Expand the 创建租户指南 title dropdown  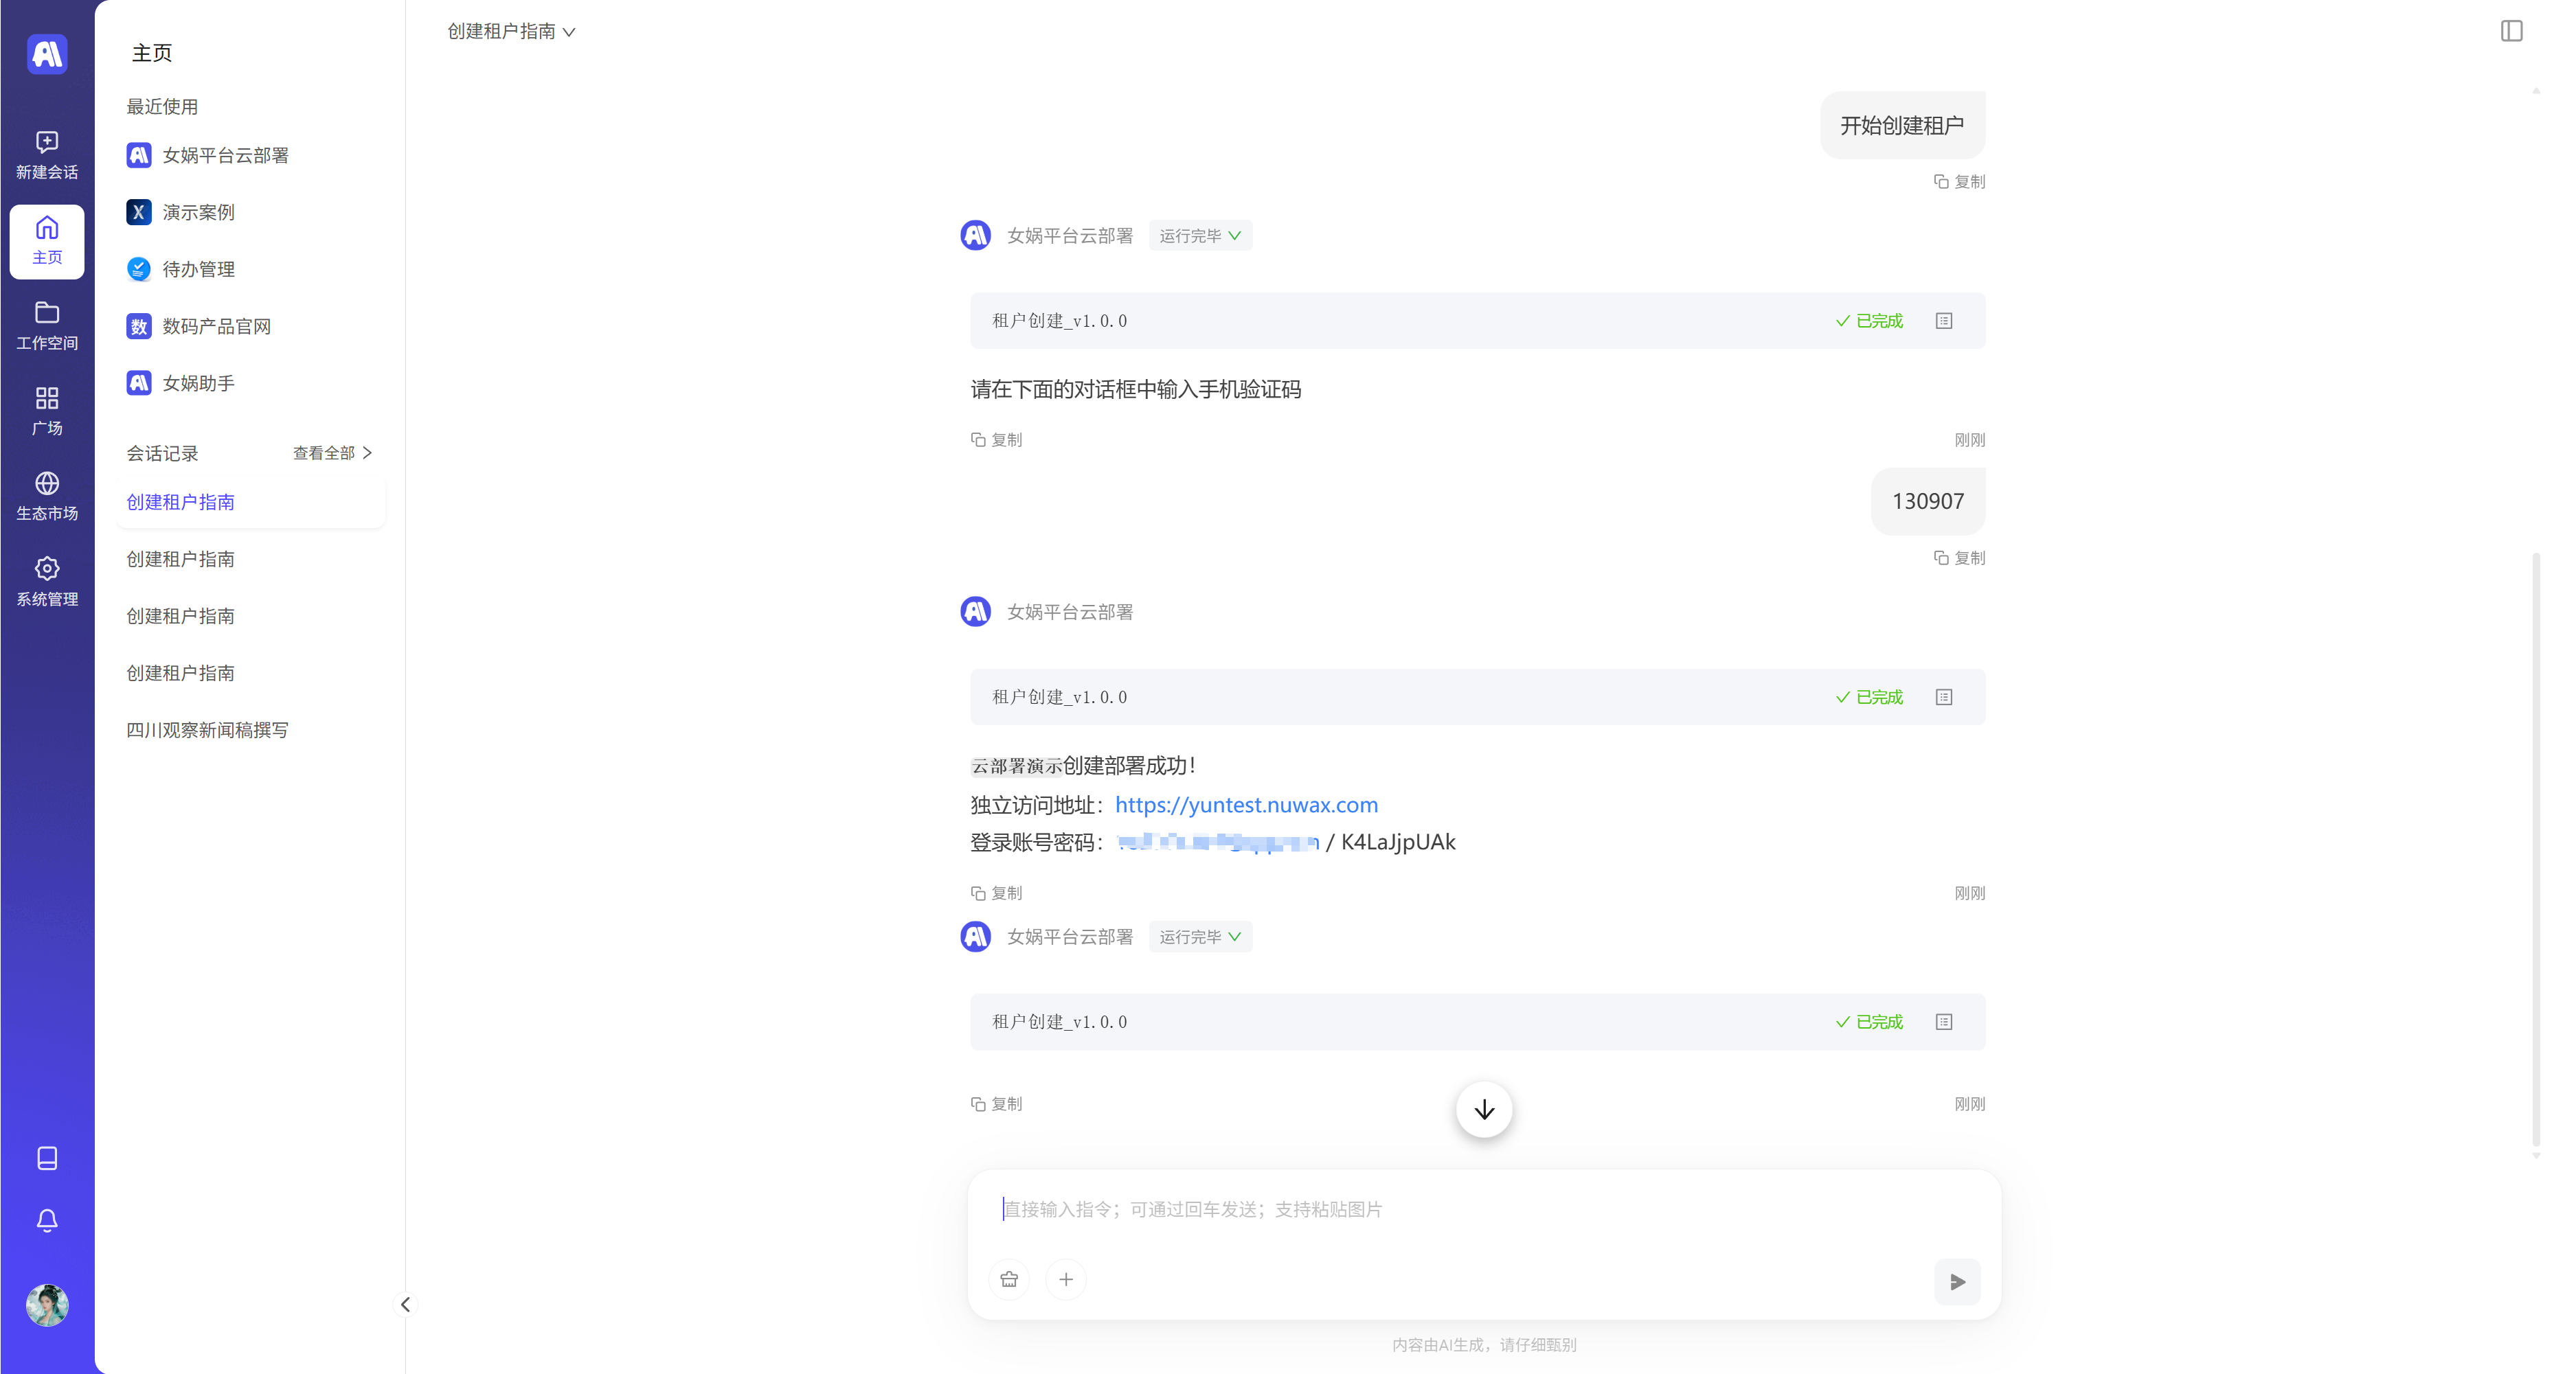pos(511,32)
